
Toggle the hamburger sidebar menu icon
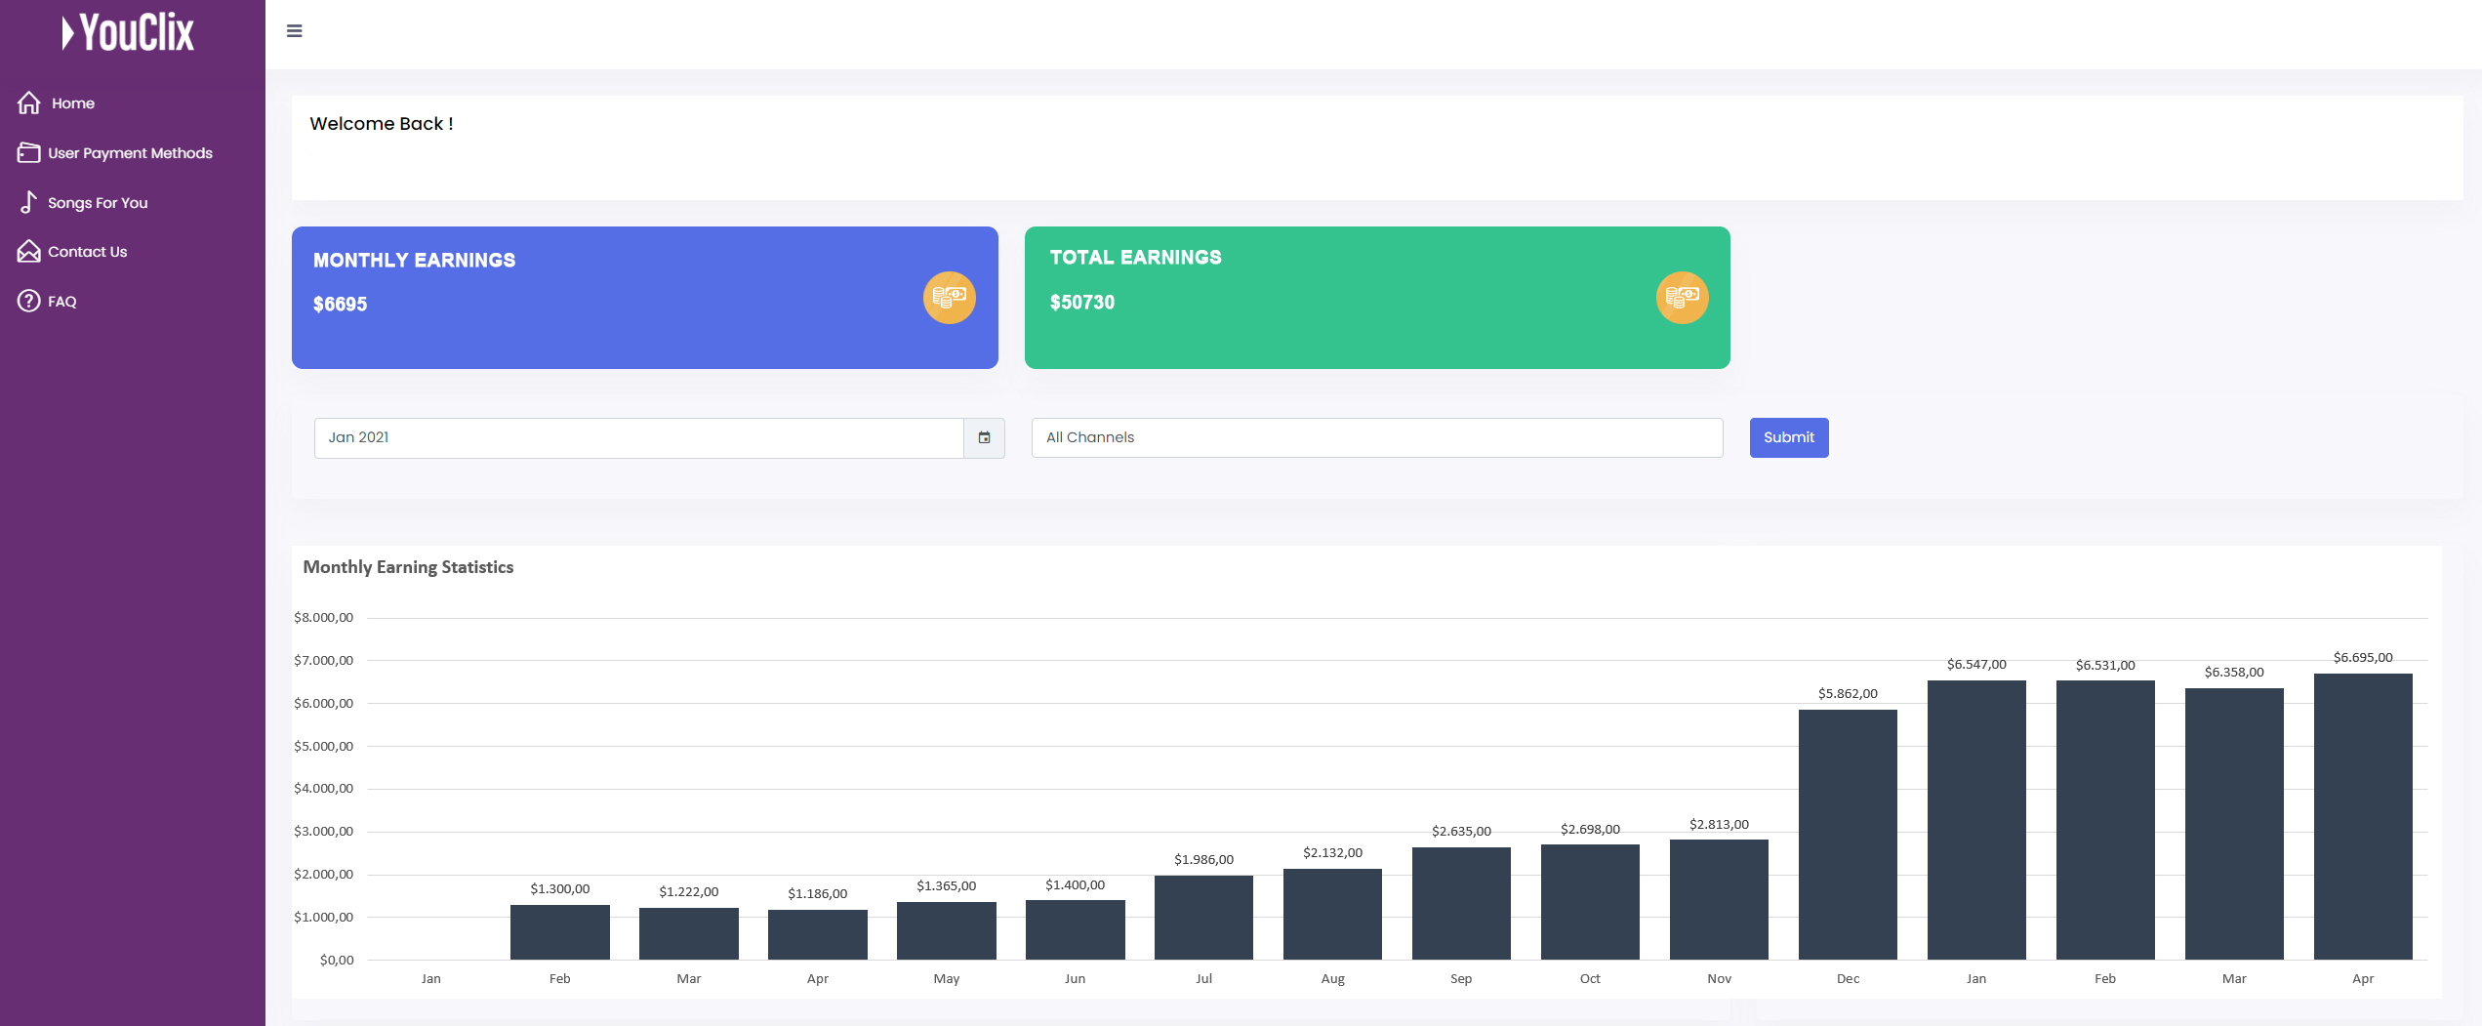pyautogui.click(x=294, y=31)
